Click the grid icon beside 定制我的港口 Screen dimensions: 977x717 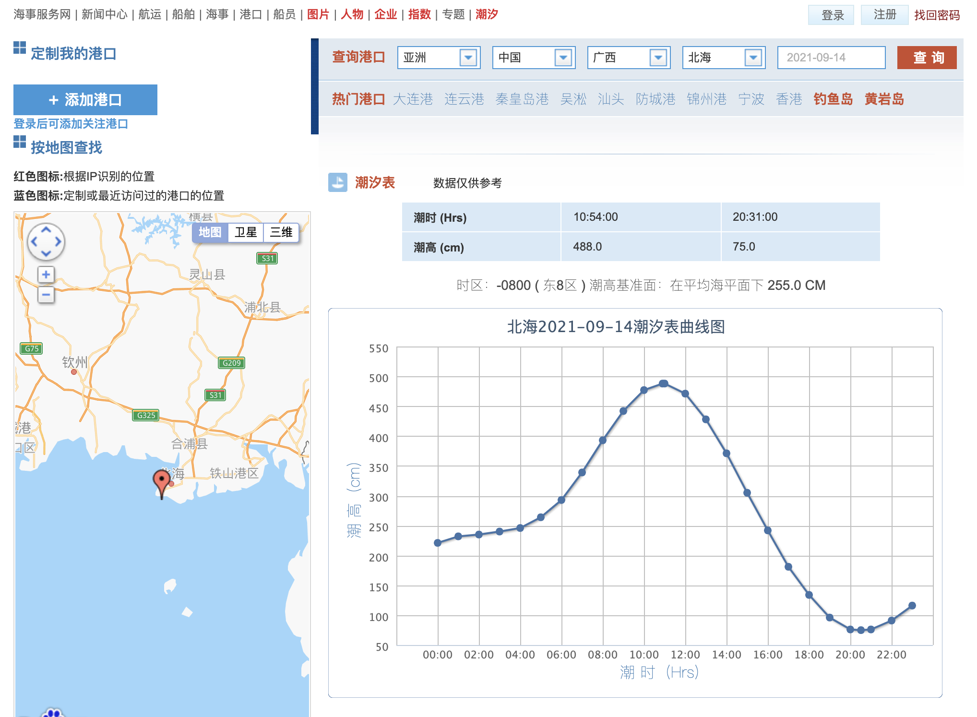19,49
